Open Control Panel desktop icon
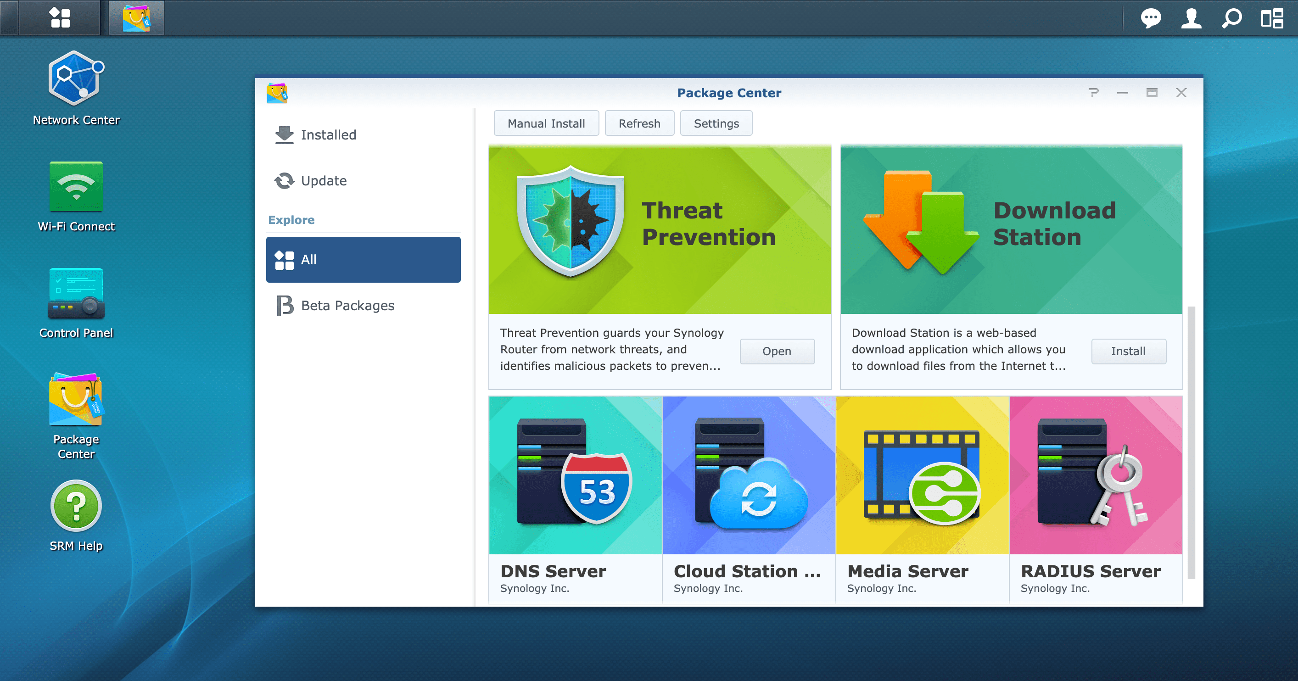The image size is (1298, 681). [76, 303]
